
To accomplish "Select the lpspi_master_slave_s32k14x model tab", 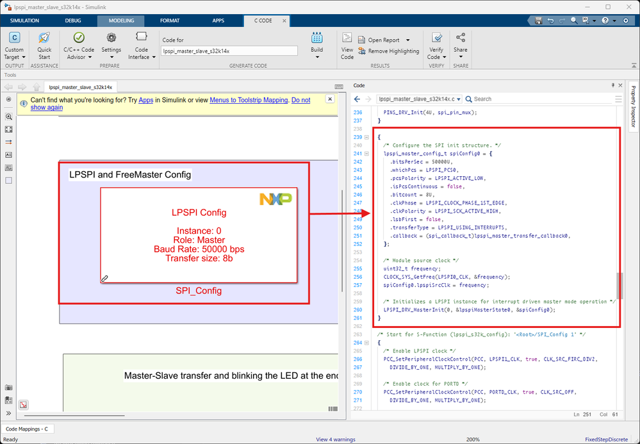I will coord(81,87).
